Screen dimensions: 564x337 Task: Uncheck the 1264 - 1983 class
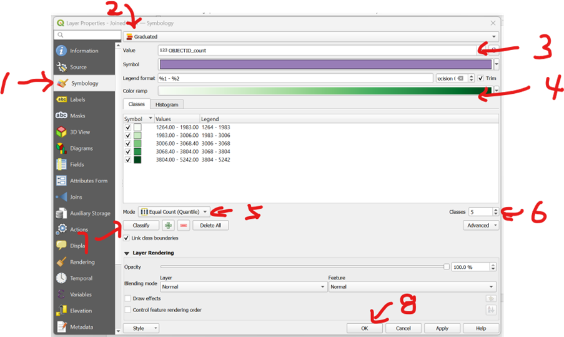click(127, 127)
